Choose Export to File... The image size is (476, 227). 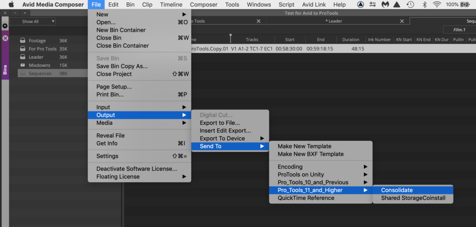point(230,123)
